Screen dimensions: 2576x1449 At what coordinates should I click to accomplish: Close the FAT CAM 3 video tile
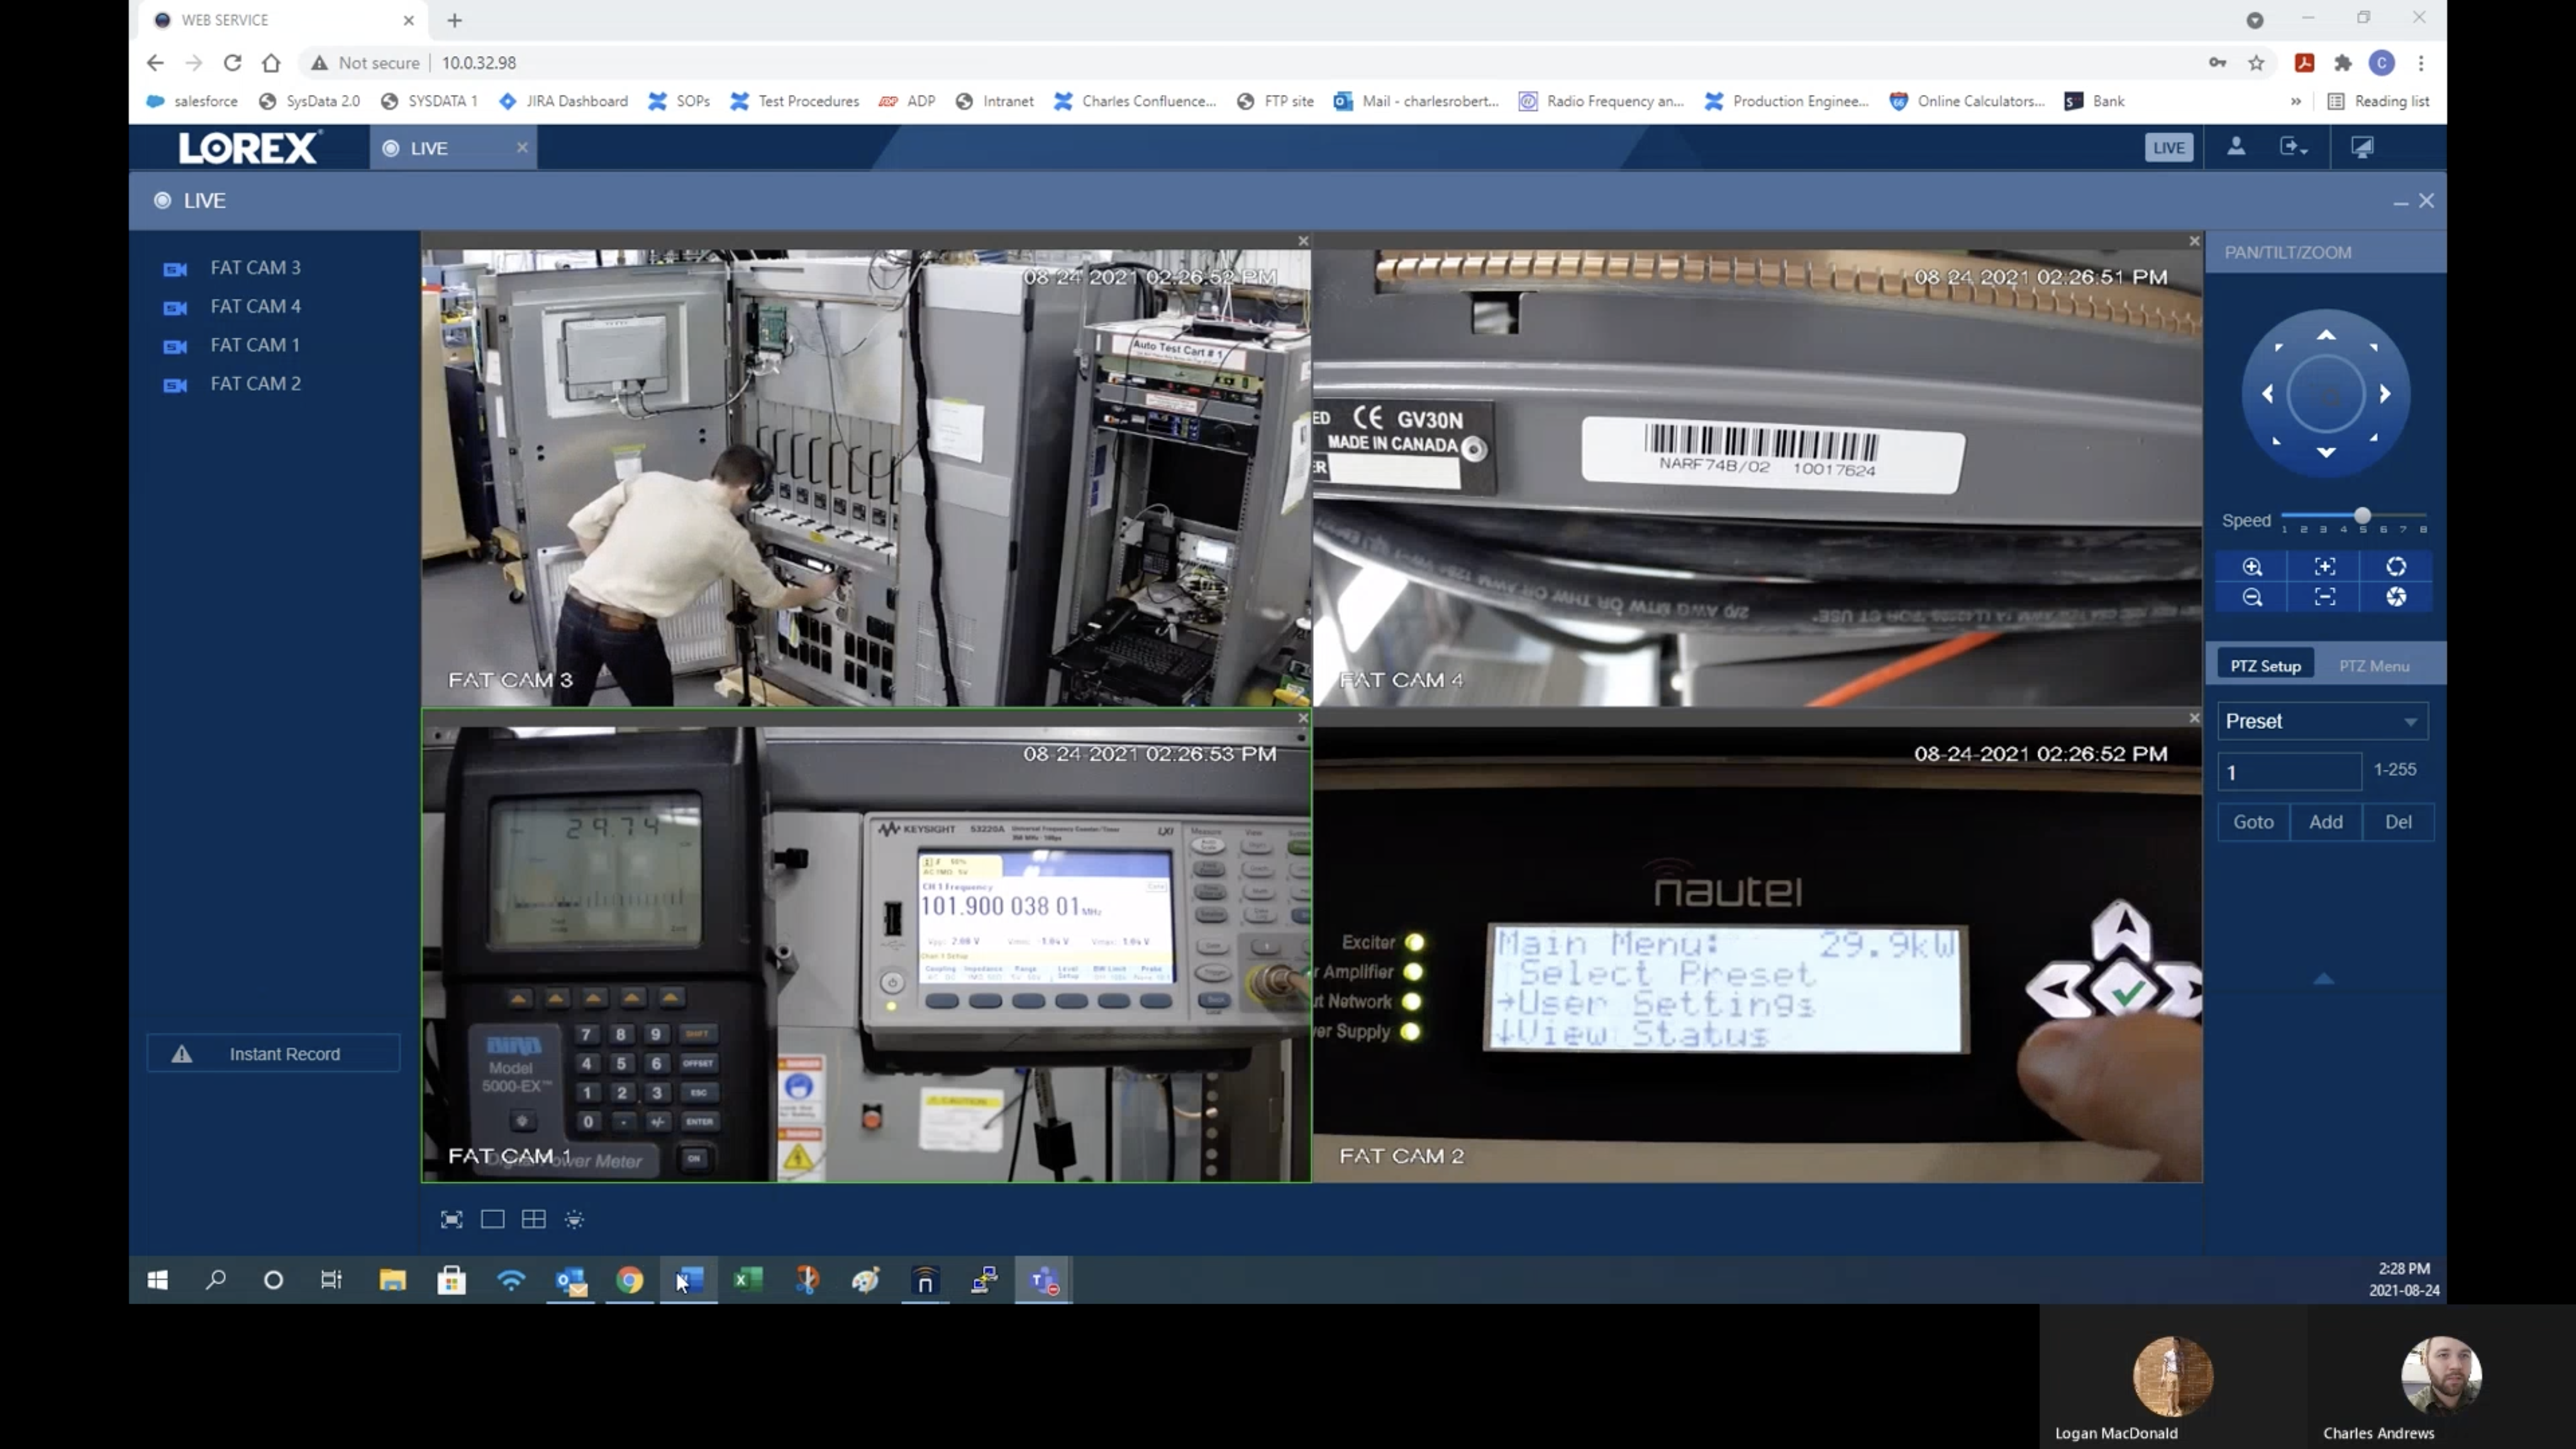1303,241
